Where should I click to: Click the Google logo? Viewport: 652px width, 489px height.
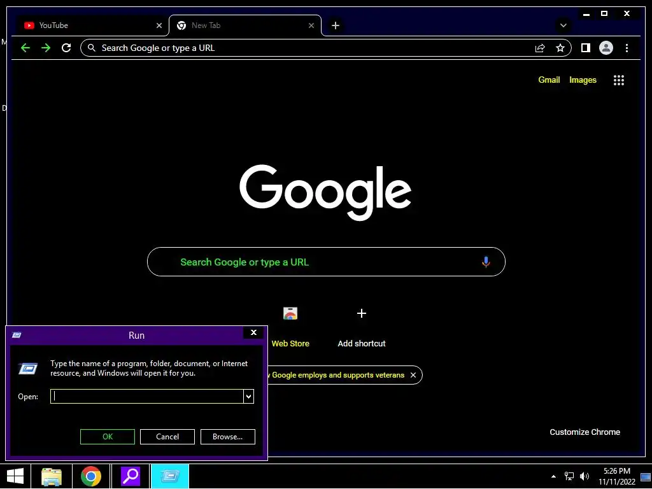[325, 192]
